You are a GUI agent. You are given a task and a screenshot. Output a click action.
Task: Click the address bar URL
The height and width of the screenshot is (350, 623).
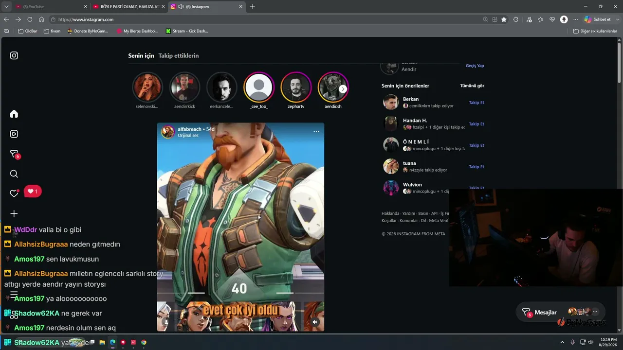86,19
